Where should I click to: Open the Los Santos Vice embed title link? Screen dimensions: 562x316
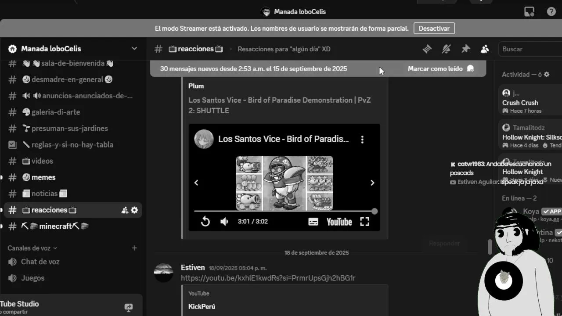click(280, 105)
